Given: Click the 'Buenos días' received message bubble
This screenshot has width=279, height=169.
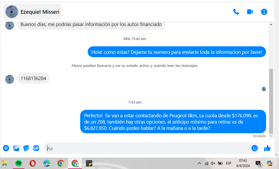Looking at the screenshot, I should tap(91, 25).
